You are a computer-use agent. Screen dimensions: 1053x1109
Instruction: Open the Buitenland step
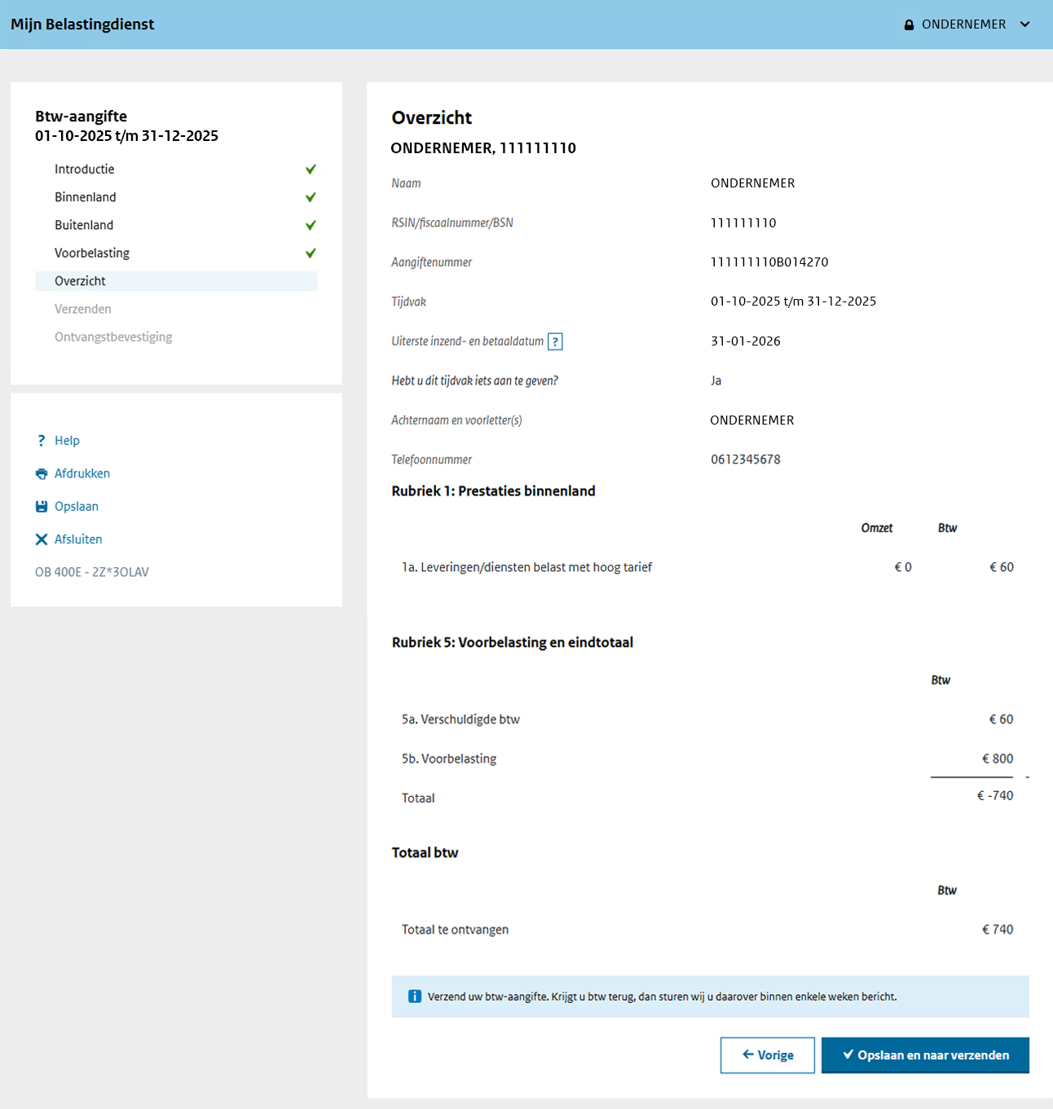click(x=84, y=225)
